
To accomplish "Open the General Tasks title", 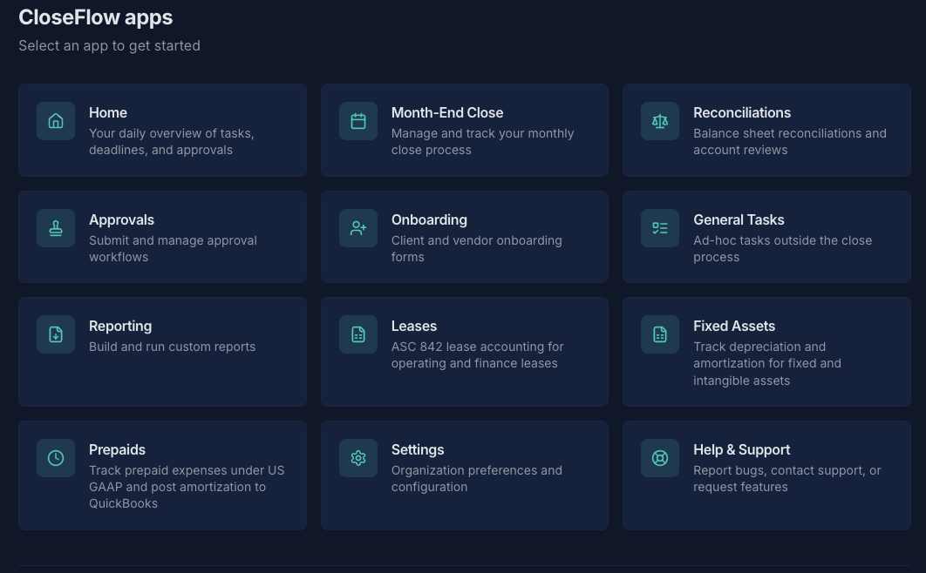I will click(739, 220).
